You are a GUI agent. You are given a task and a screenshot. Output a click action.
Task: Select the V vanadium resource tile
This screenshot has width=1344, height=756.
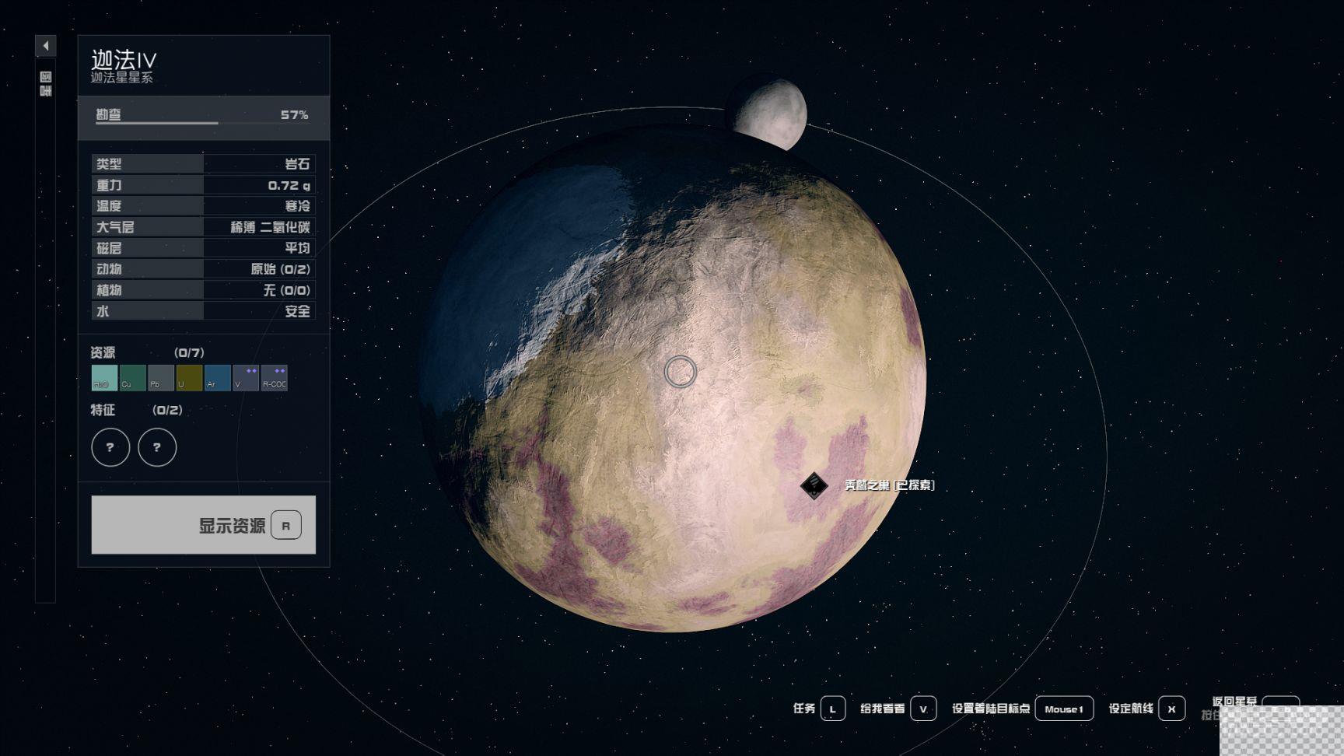[246, 378]
